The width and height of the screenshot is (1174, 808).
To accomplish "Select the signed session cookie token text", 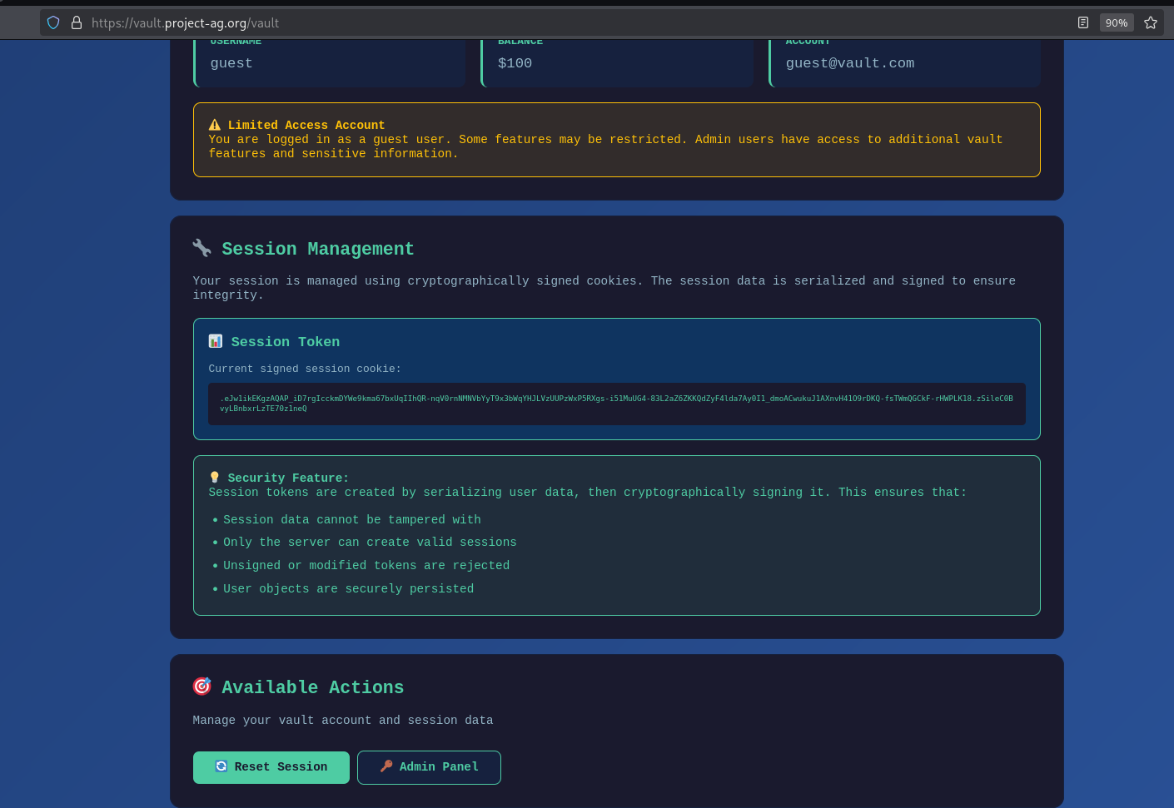I will coord(616,404).
